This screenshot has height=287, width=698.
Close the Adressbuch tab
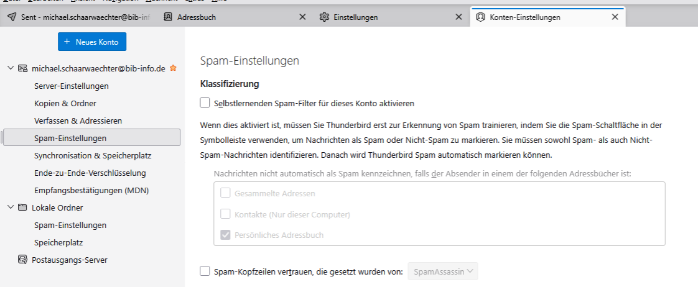(302, 17)
